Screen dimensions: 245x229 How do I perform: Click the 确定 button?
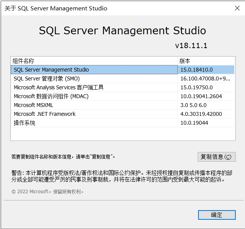[x=217, y=215]
